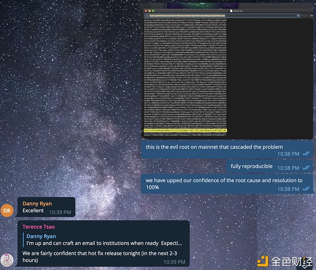Click the search magnifier icon in items.txt
The width and height of the screenshot is (316, 270).
[x=147, y=15]
